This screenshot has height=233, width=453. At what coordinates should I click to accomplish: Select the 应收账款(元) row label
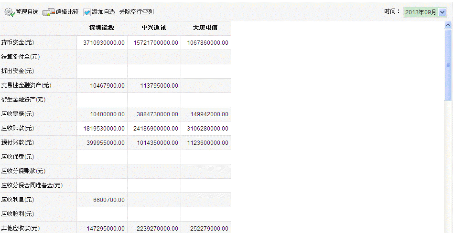[18, 129]
